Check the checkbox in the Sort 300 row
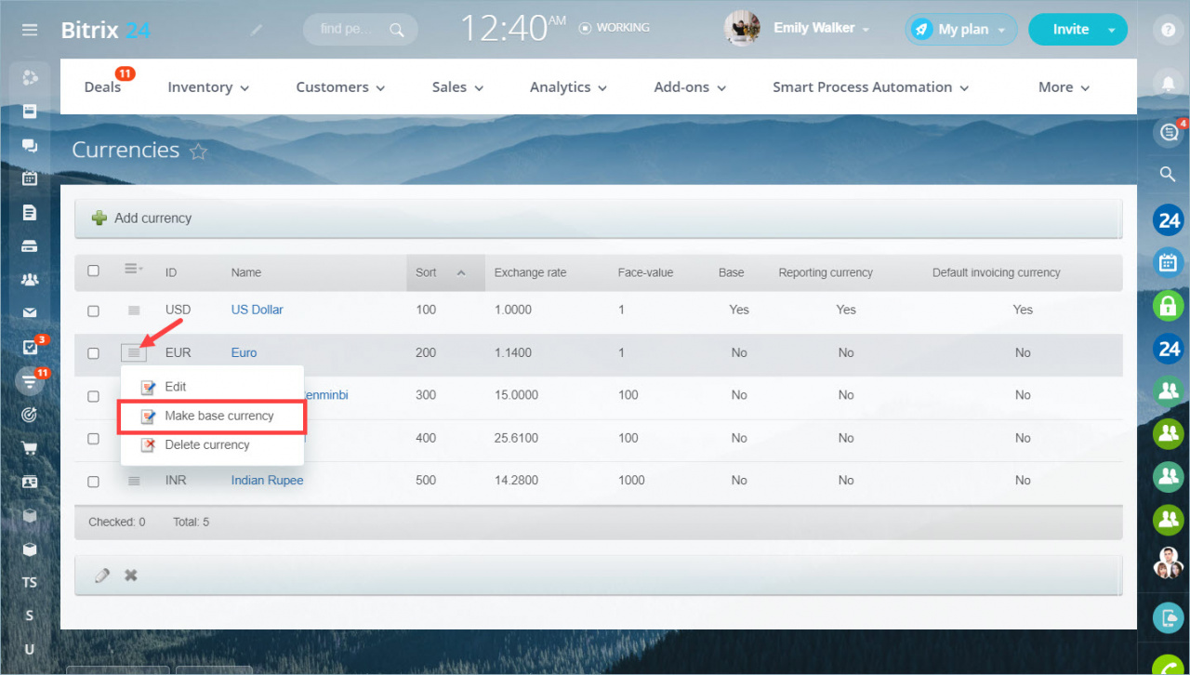Screen dimensions: 1190x675 tap(93, 396)
